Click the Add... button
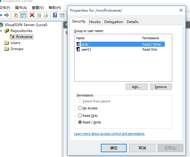This screenshot has width=190, height=157. [x=137, y=87]
